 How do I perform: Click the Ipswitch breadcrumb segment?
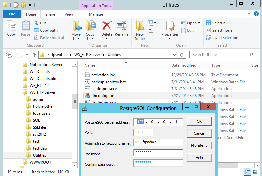[59, 55]
